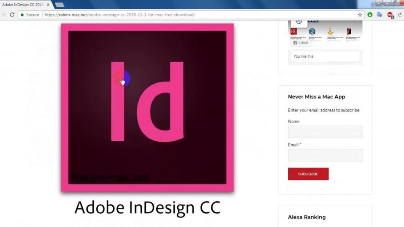This screenshot has width=404, height=227.
Task: Close the Adobe InDesign CC 2018 tab
Action: tap(48, 4)
